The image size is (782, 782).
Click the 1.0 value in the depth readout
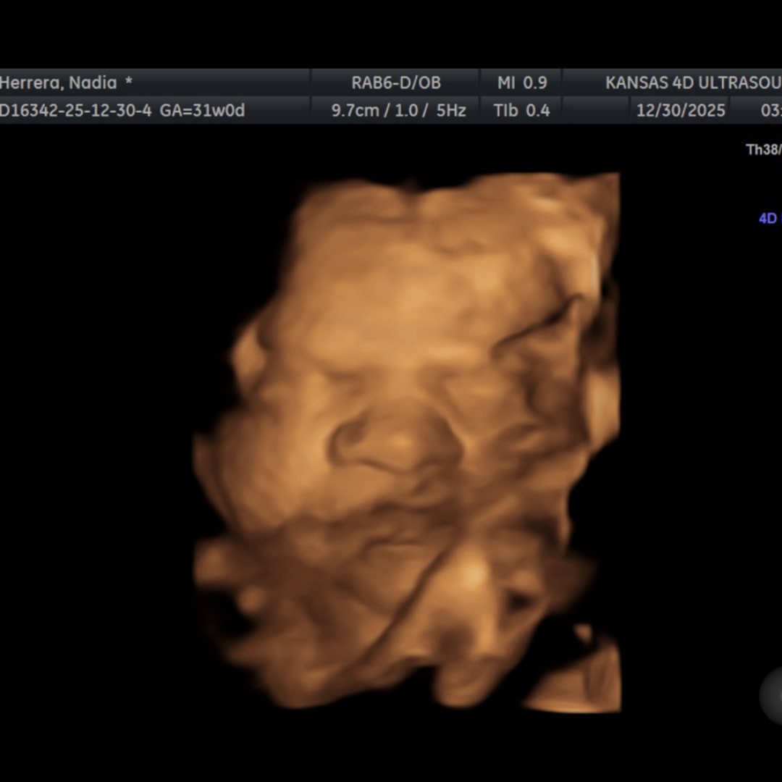coord(408,111)
